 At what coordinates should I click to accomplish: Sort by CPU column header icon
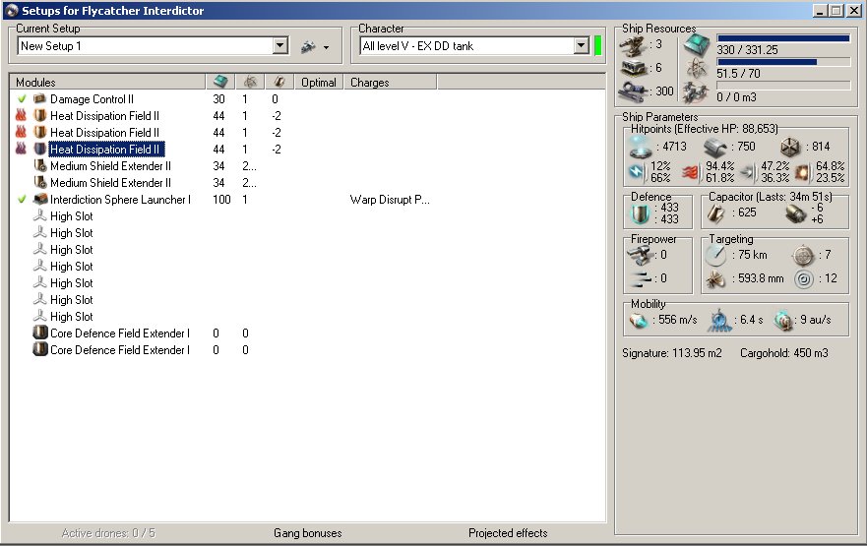[220, 82]
